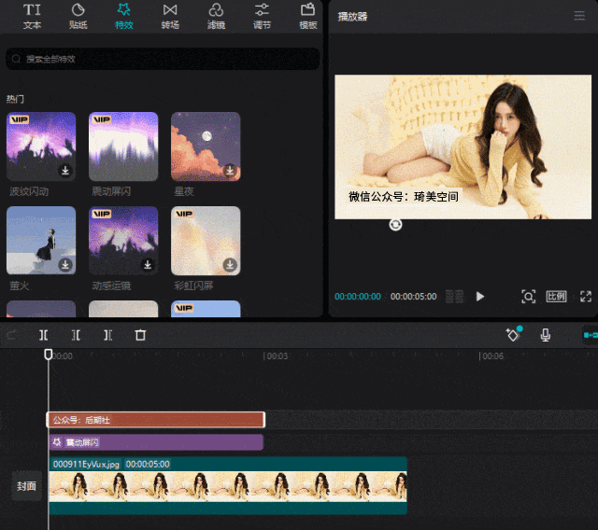Download the 波纹闪动 effect
This screenshot has width=598, height=530.
coord(65,170)
